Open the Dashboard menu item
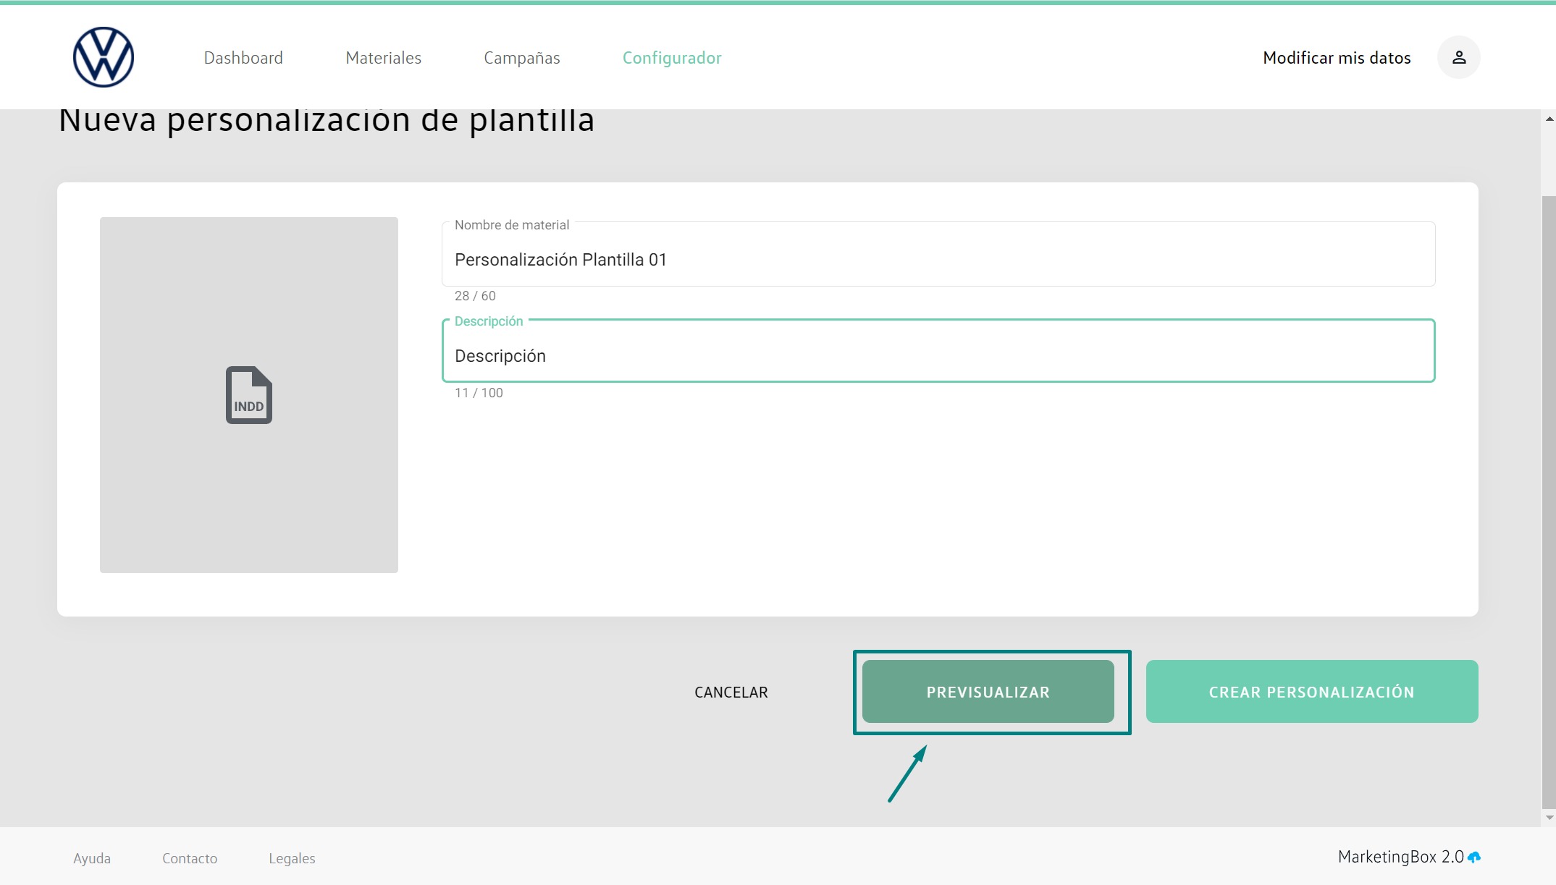 pyautogui.click(x=243, y=58)
